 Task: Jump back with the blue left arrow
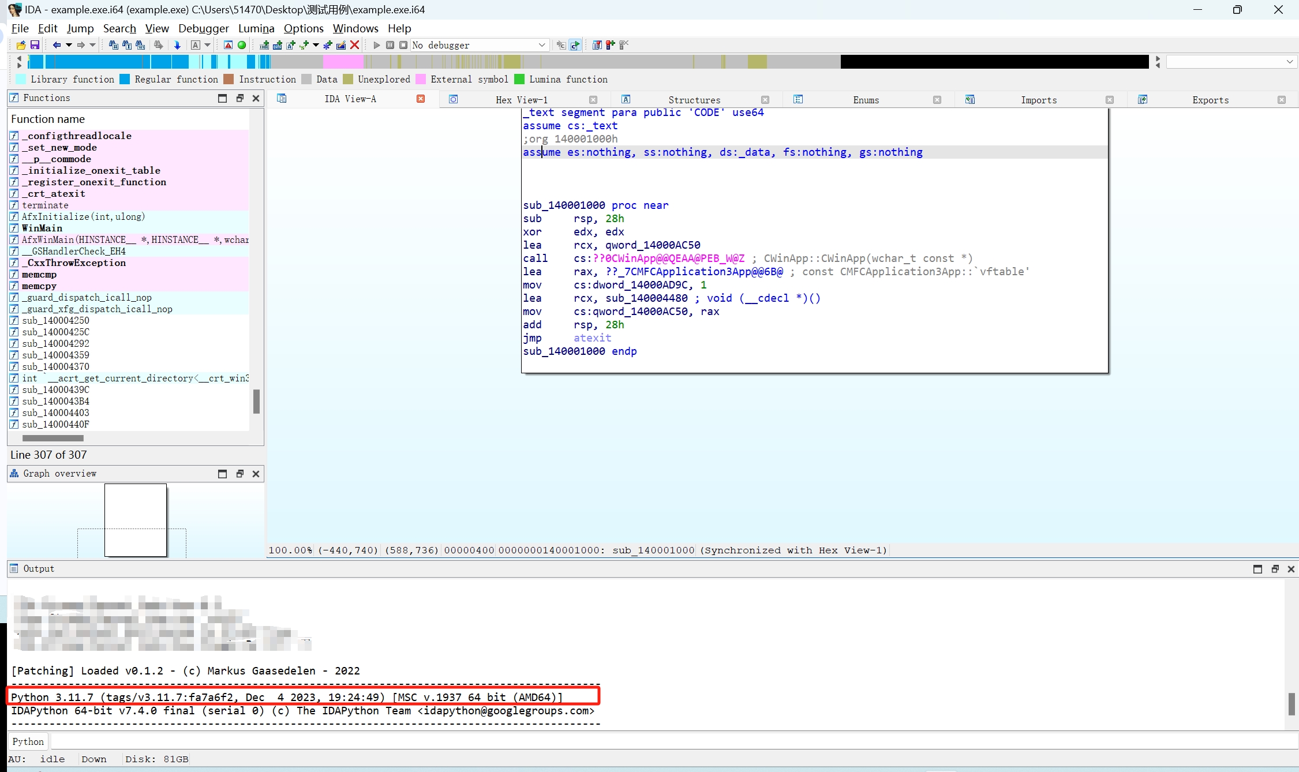57,45
